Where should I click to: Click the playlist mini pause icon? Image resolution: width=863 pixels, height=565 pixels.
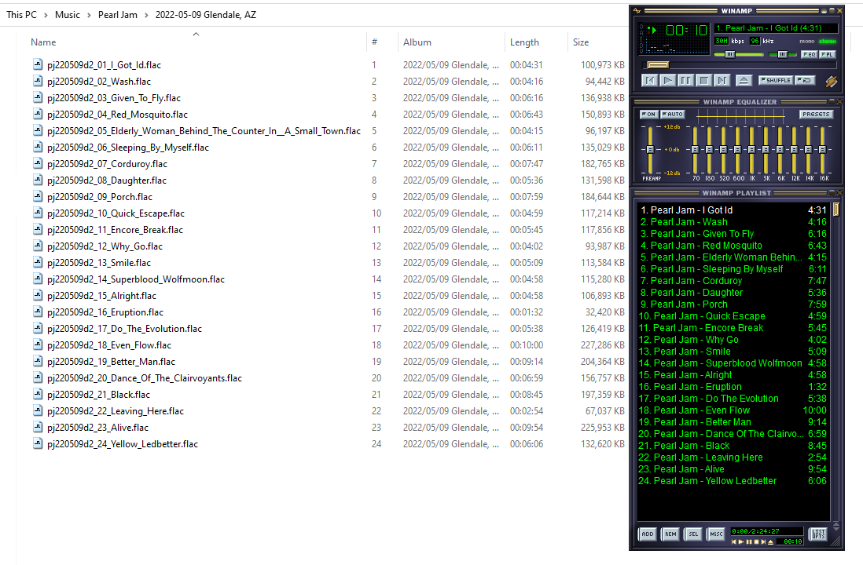pos(748,542)
